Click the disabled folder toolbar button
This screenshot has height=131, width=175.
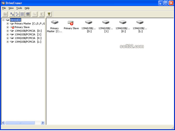coord(5,14)
